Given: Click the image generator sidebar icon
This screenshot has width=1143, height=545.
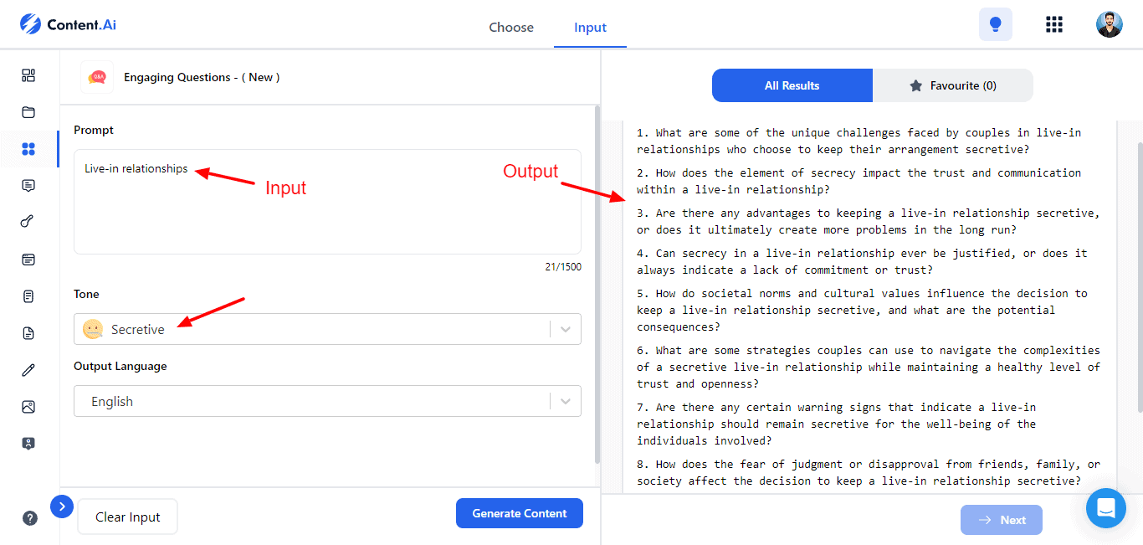Looking at the screenshot, I should click(28, 407).
